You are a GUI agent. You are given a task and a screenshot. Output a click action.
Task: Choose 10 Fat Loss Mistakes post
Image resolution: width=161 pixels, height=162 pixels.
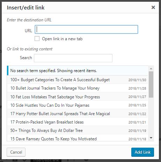(78, 97)
